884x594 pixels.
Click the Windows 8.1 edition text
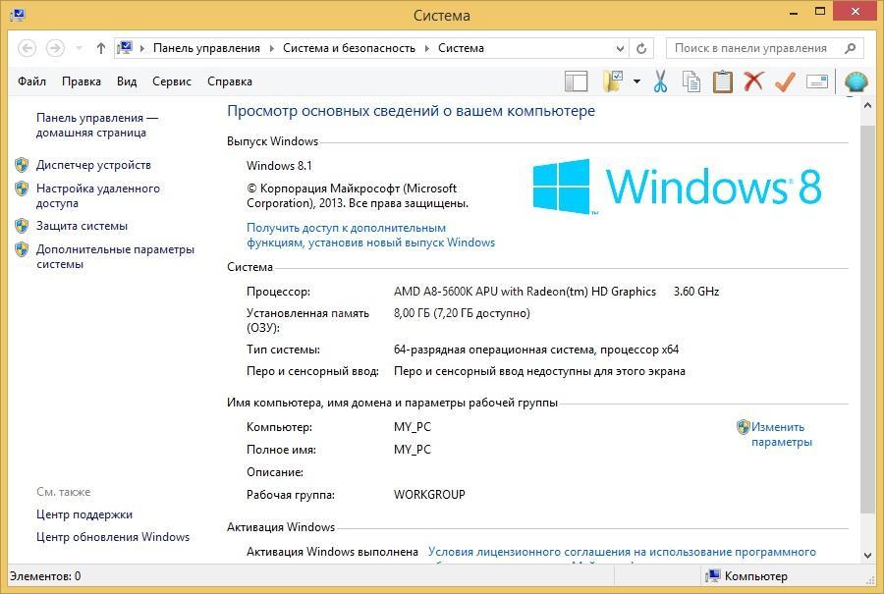click(x=279, y=166)
